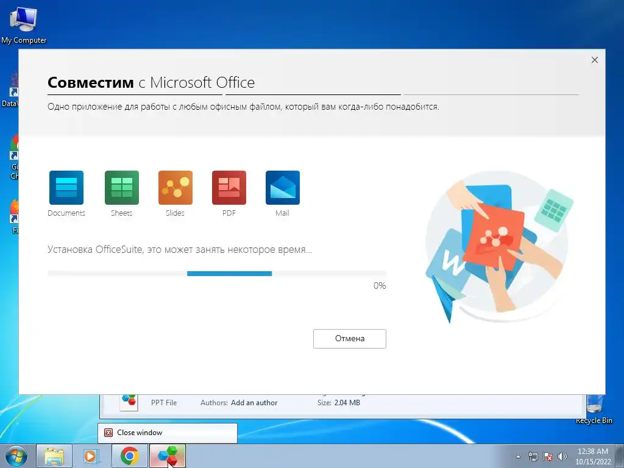
Task: Show hidden system tray icons
Action: click(x=518, y=456)
